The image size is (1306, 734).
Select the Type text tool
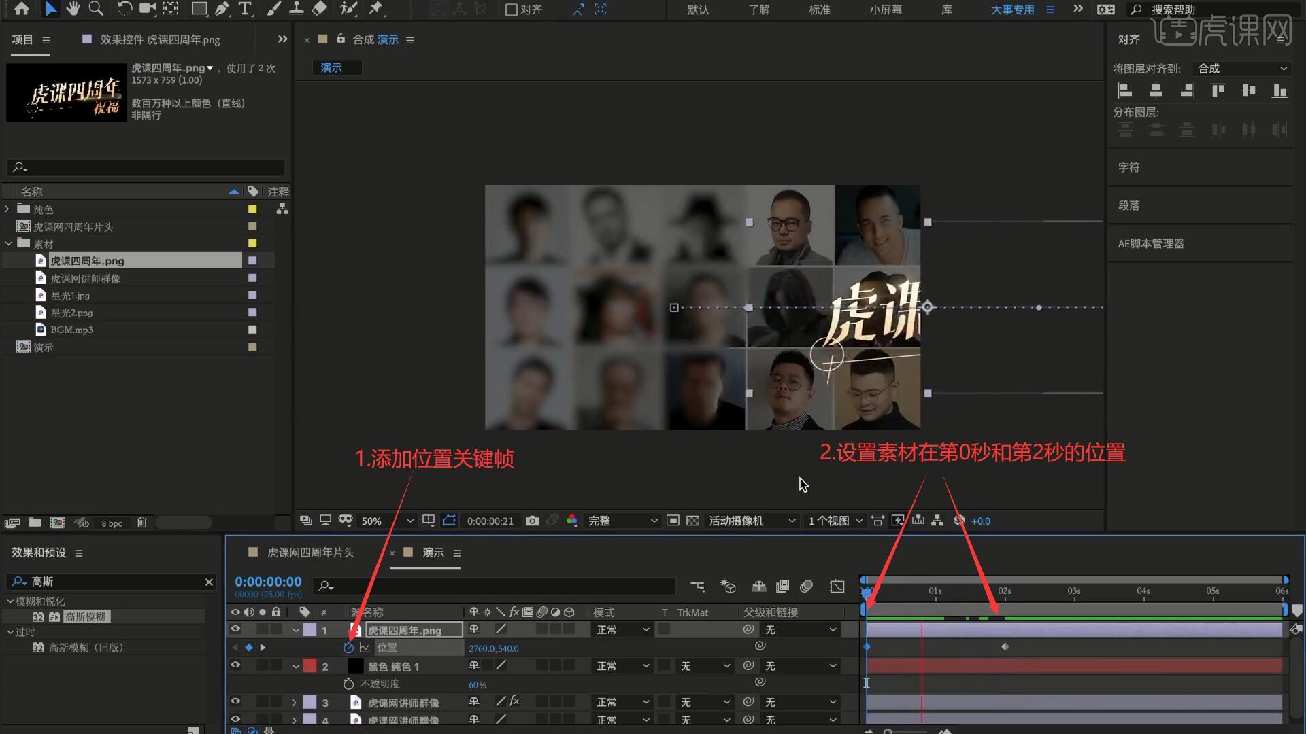pos(245,9)
